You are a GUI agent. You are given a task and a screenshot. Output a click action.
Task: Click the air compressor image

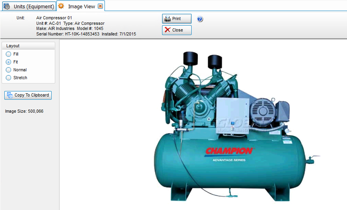click(x=237, y=126)
